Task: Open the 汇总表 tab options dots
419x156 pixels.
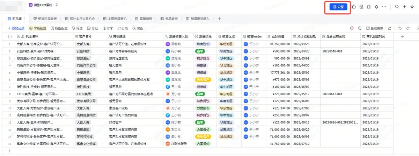Action: click(24, 19)
